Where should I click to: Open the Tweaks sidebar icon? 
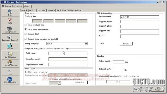(x=10, y=46)
